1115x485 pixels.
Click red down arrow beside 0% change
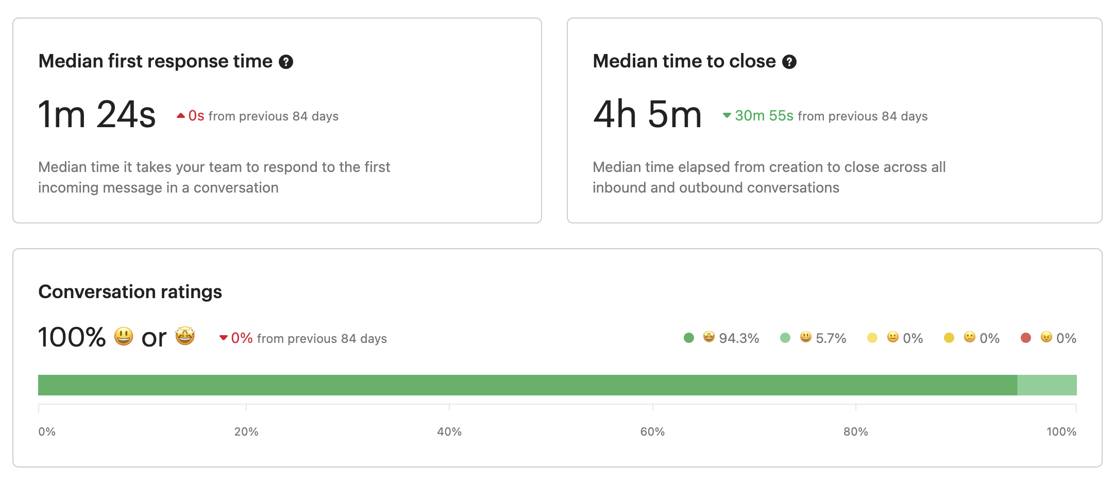click(x=224, y=338)
